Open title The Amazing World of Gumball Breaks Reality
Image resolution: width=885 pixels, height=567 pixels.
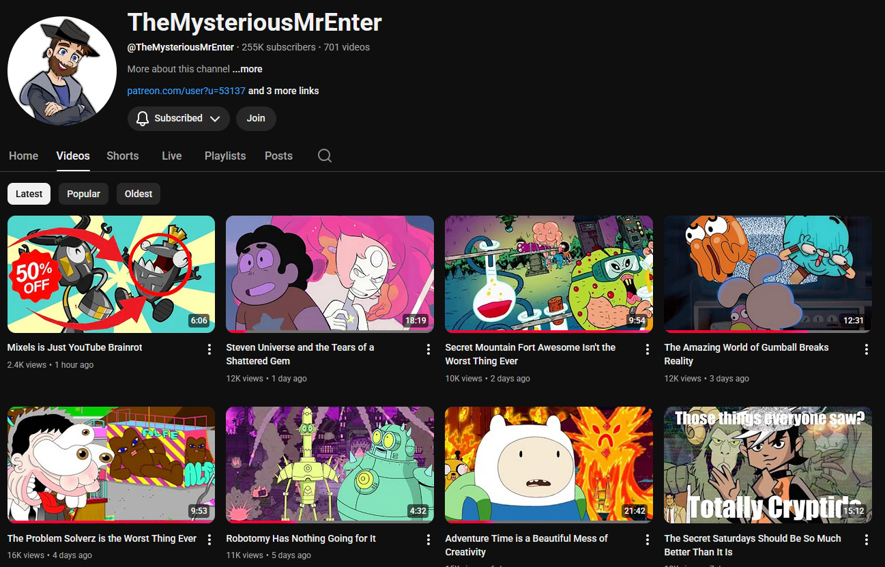coord(746,354)
